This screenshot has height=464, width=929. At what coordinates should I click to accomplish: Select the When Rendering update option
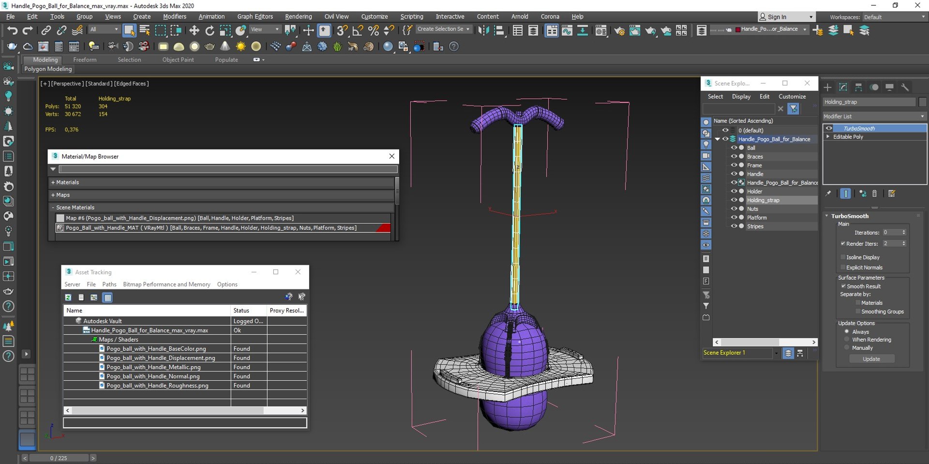click(847, 340)
